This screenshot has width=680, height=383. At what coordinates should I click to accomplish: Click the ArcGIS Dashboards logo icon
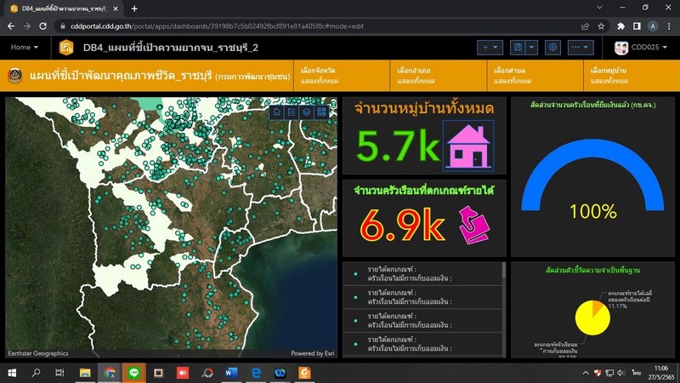pos(66,48)
